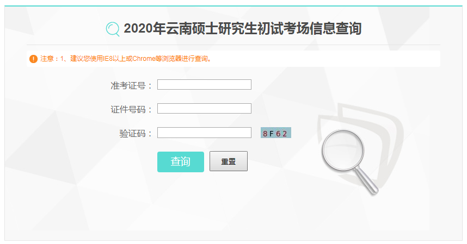The image size is (467, 244).
Task: Submit the form with 查询 button
Action: pos(181,162)
